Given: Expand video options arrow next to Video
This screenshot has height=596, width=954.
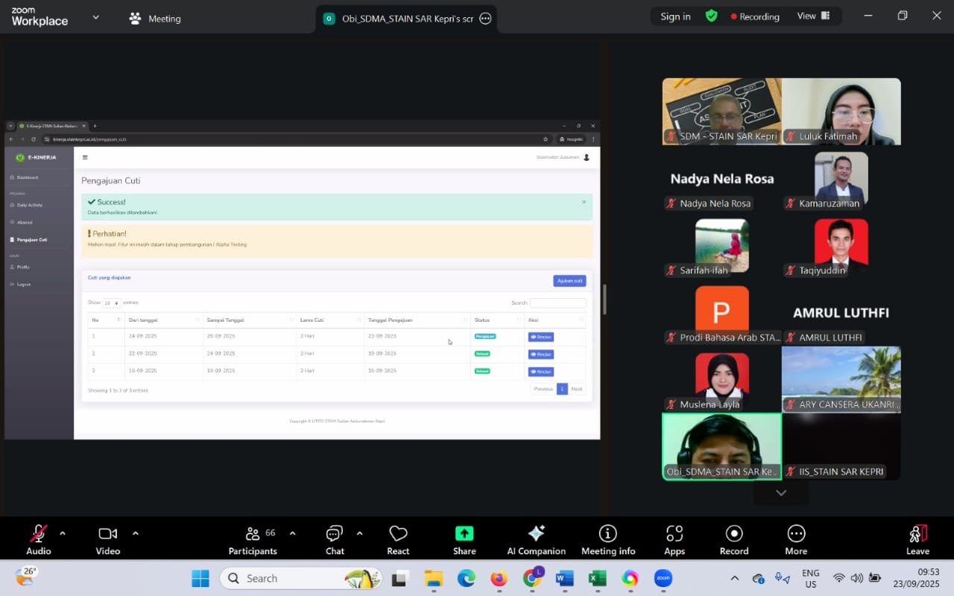Looking at the screenshot, I should coord(135,533).
